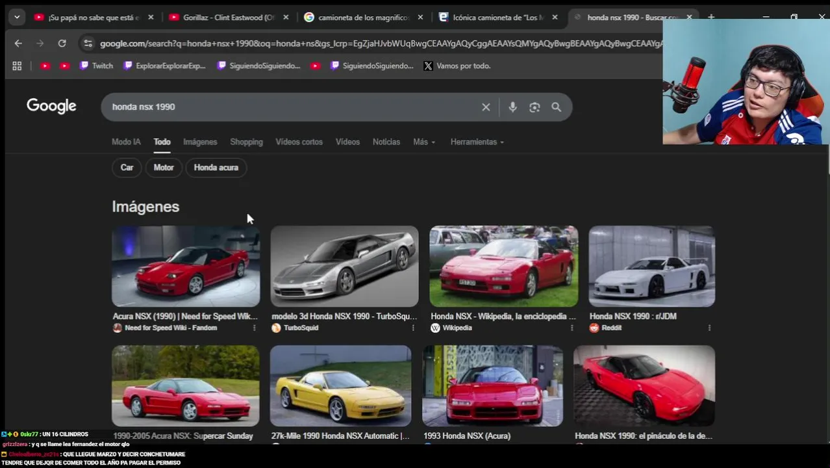This screenshot has width=830, height=468.
Task: Select the Todo results tab
Action: tap(162, 142)
